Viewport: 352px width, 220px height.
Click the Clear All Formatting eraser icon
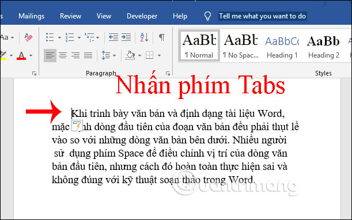(x=28, y=37)
